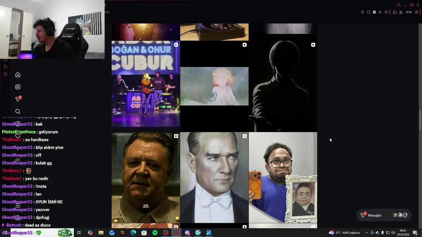Image resolution: width=422 pixels, height=237 pixels.
Task: Open OBS Studio from the taskbar
Action: click(166, 233)
